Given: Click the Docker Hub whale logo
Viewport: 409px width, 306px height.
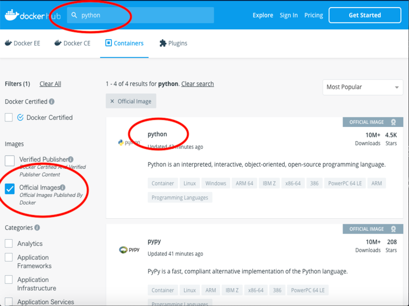Looking at the screenshot, I should pyautogui.click(x=12, y=15).
